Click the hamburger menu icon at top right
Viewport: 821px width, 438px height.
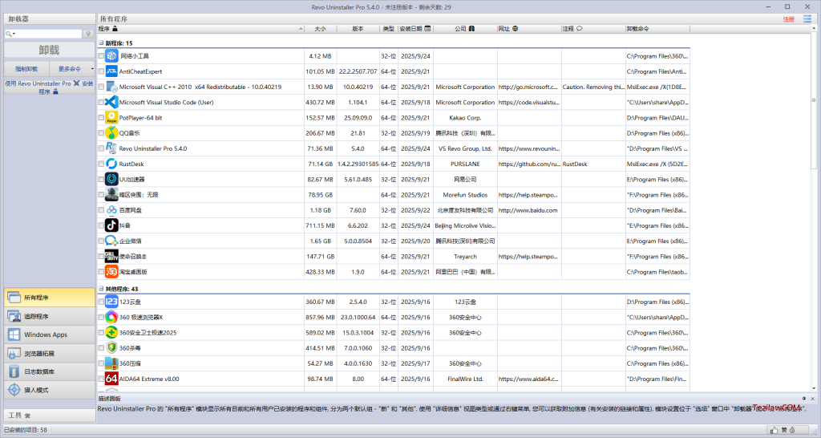pos(807,19)
